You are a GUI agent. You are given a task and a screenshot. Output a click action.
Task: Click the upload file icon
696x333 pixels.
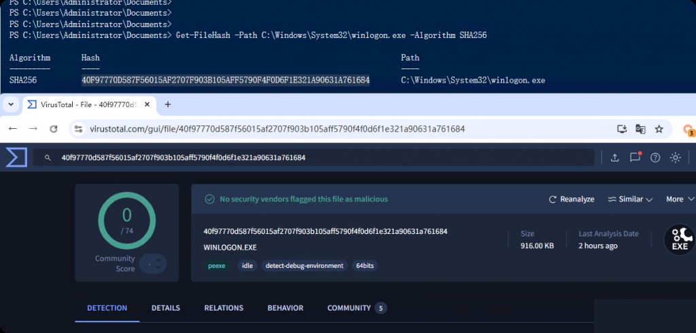coord(614,157)
